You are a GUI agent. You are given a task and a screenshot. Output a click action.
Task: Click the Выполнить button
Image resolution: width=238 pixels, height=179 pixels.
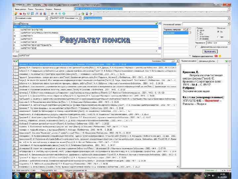point(210,51)
